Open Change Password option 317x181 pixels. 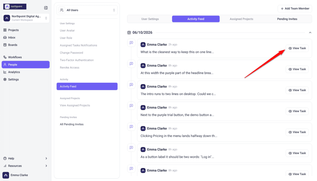pyautogui.click(x=72, y=53)
